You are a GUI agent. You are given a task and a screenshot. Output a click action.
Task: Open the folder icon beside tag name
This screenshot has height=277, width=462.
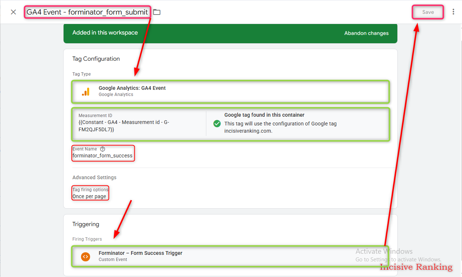point(157,12)
